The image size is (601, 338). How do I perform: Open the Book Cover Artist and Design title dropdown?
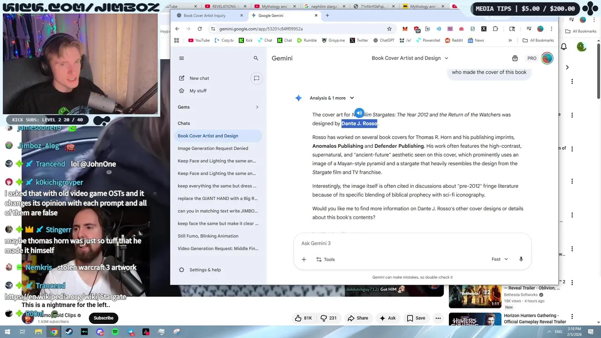(410, 58)
